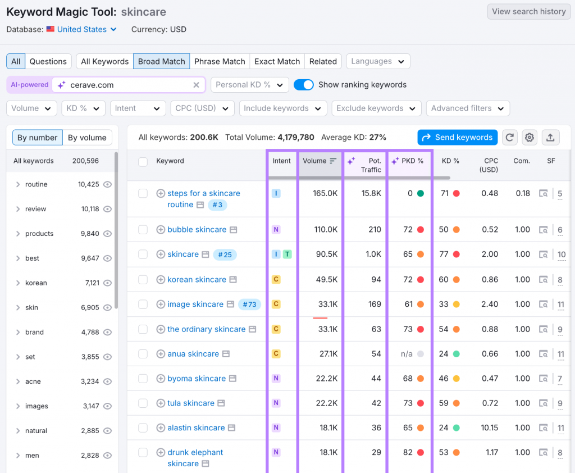The height and width of the screenshot is (473, 575).
Task: Click the keyword groups vertical scrollbar
Action: pyautogui.click(x=116, y=230)
